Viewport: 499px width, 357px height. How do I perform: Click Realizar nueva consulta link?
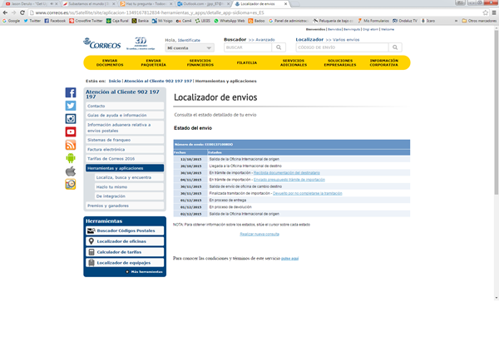(259, 234)
